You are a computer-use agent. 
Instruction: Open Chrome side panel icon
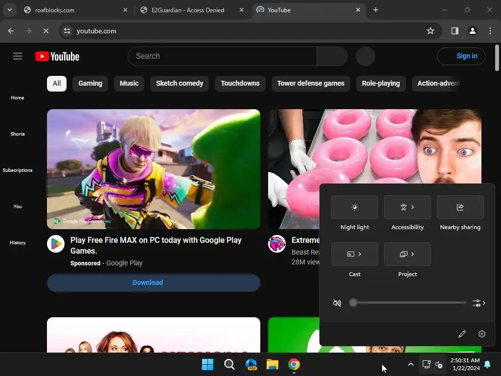point(455,31)
